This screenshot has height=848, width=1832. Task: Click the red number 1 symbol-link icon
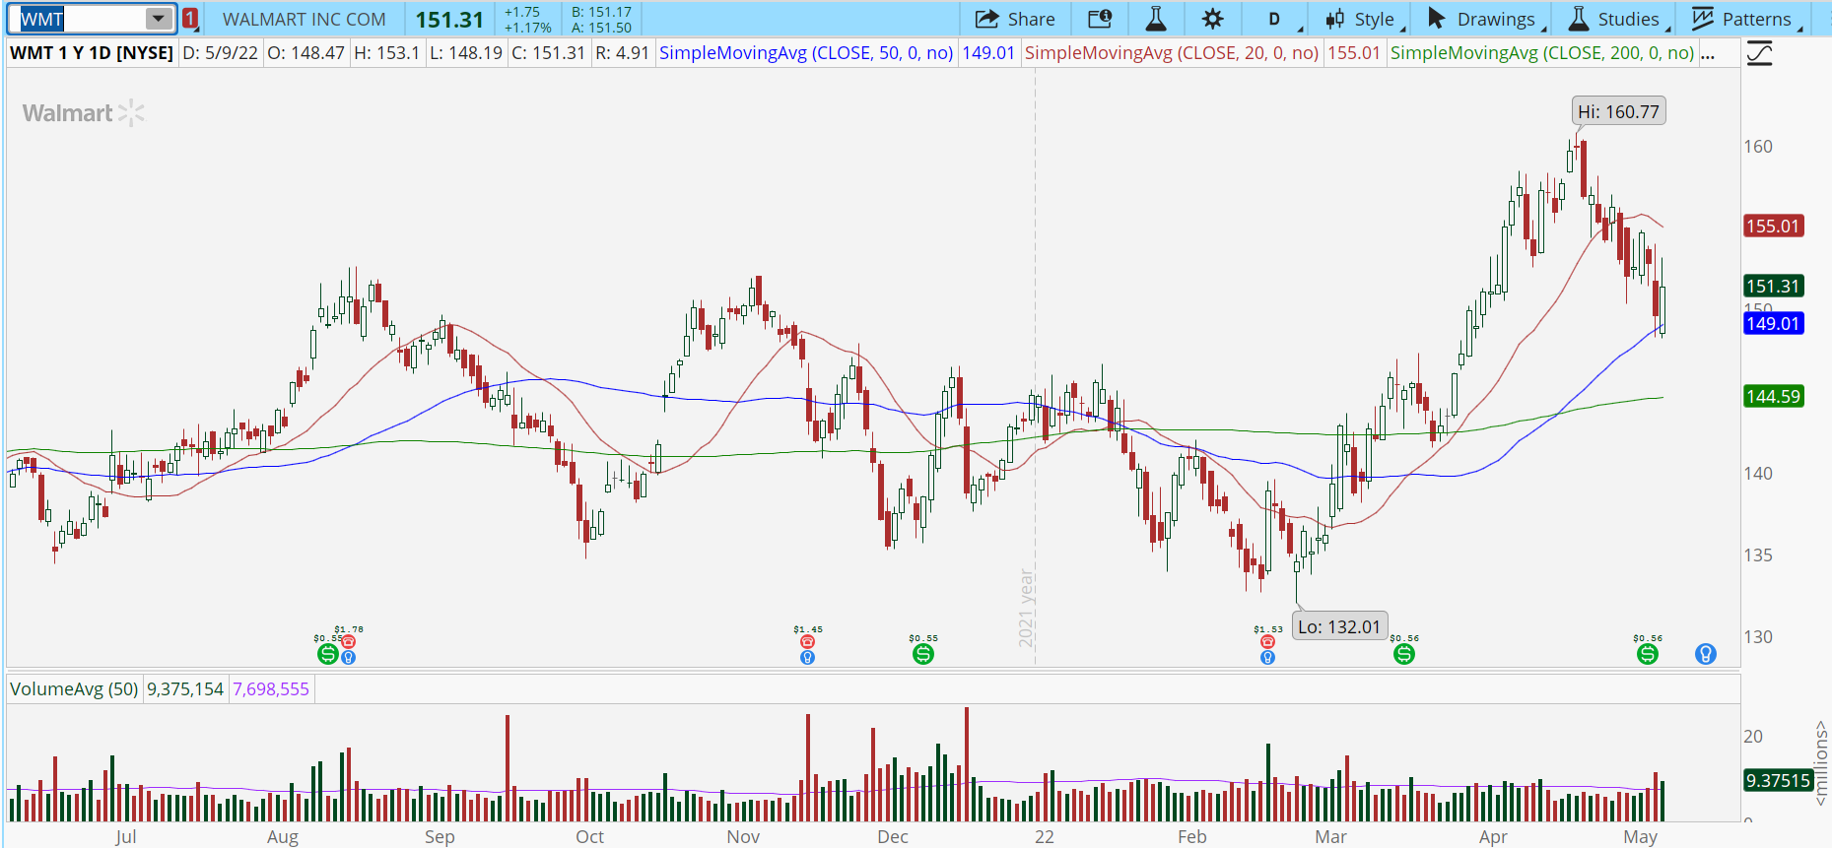click(x=190, y=19)
